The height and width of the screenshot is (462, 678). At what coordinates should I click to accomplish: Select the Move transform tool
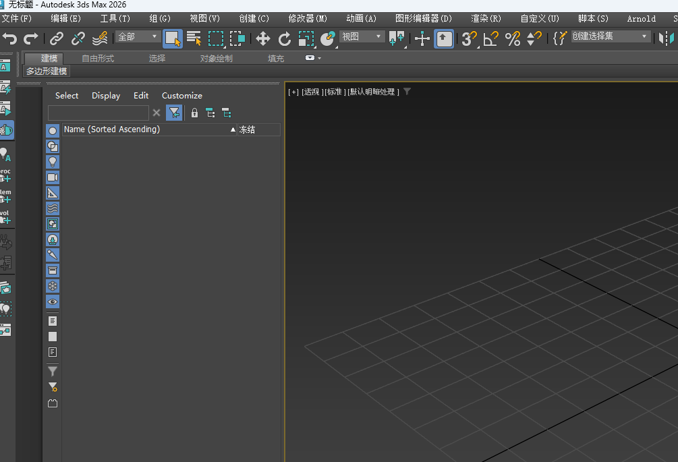point(263,38)
